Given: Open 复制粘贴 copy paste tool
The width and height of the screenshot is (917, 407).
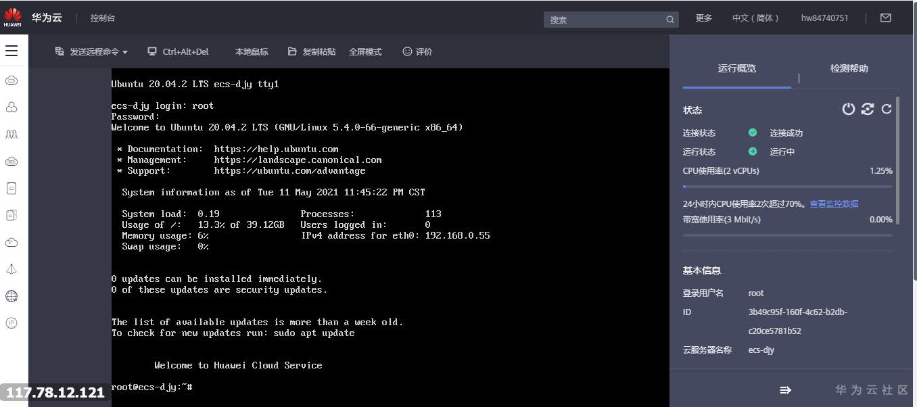Looking at the screenshot, I should coord(312,51).
